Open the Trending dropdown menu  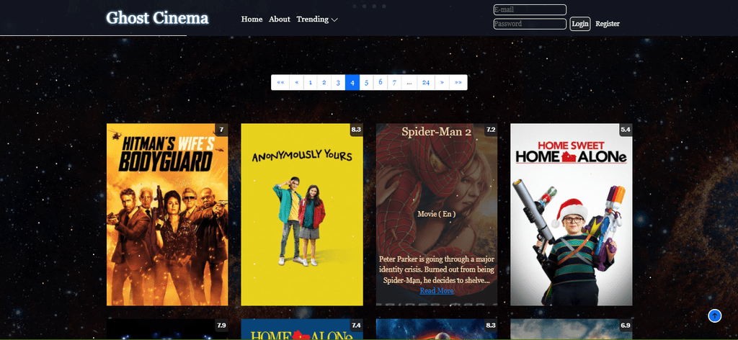tap(317, 19)
